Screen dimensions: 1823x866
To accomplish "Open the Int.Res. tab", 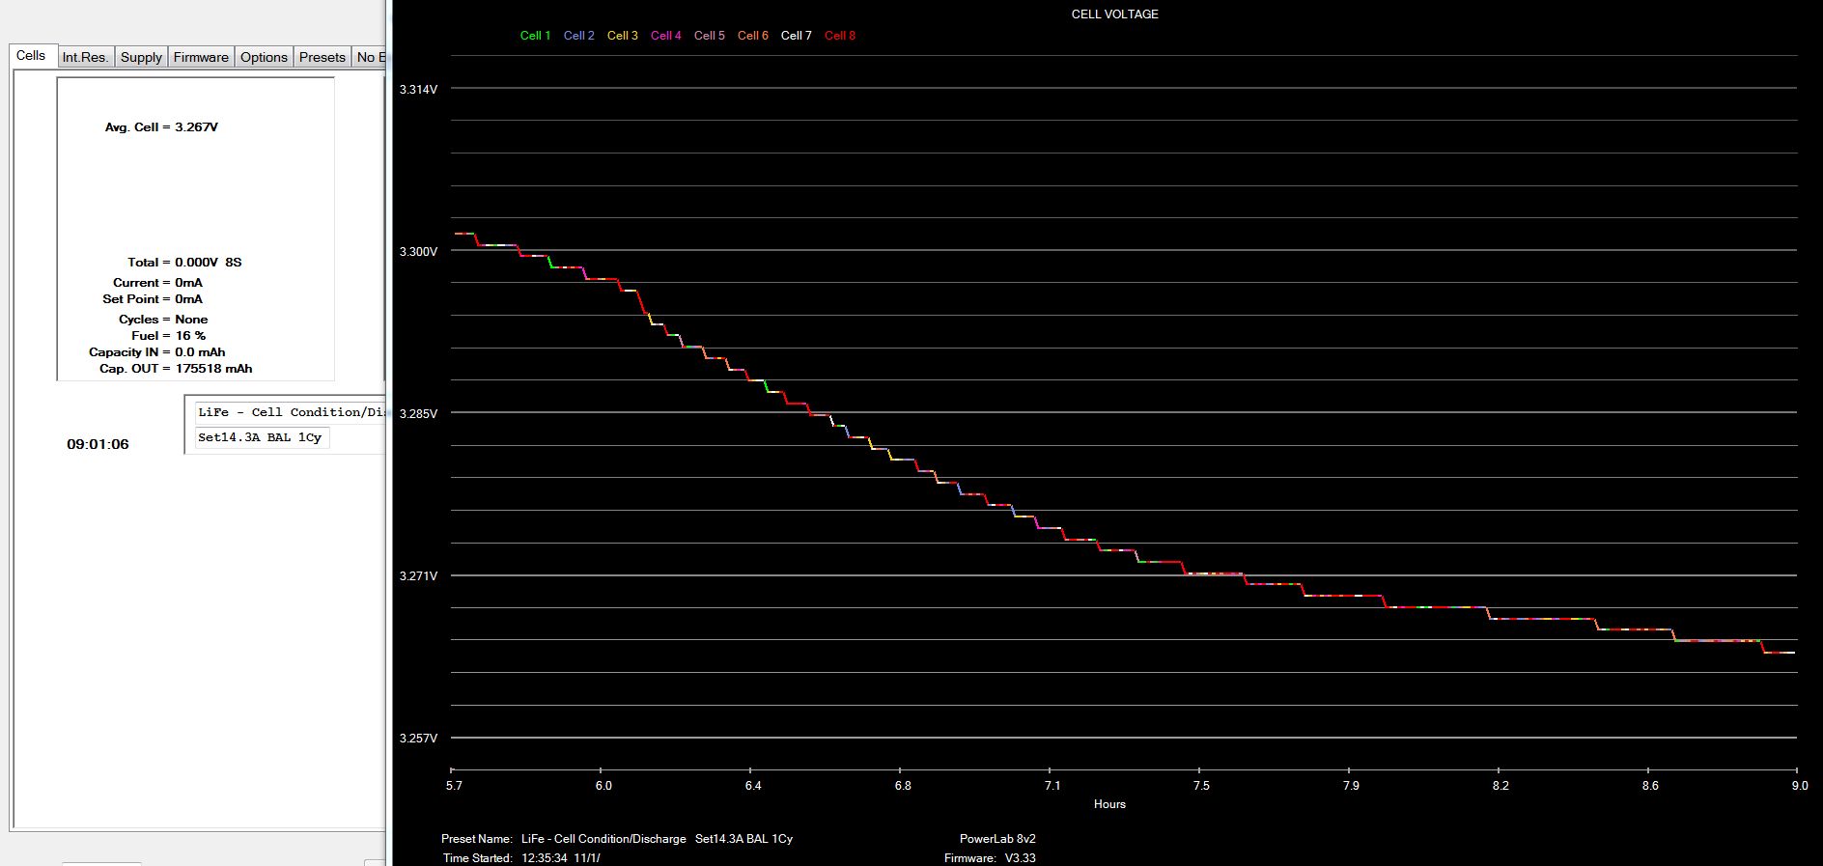I will [x=85, y=57].
